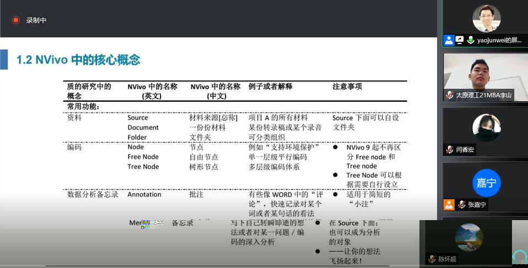The image size is (528, 268).
Task: Click the Document cell
Action: coord(143,128)
